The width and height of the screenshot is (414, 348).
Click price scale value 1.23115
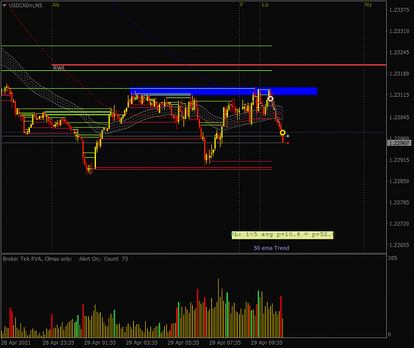[x=399, y=95]
